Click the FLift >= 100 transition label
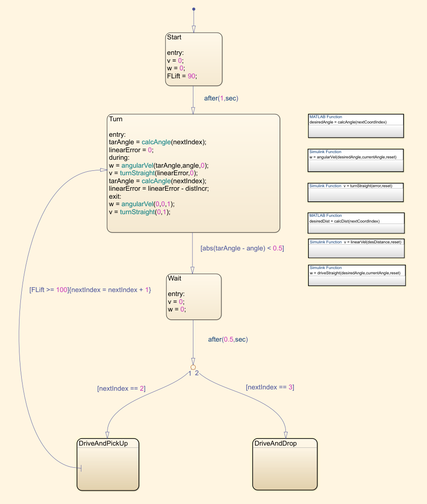427x504 pixels. (90, 289)
